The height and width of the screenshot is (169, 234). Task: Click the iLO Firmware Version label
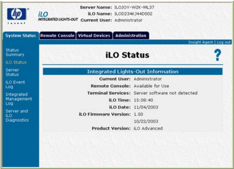pos(105,114)
